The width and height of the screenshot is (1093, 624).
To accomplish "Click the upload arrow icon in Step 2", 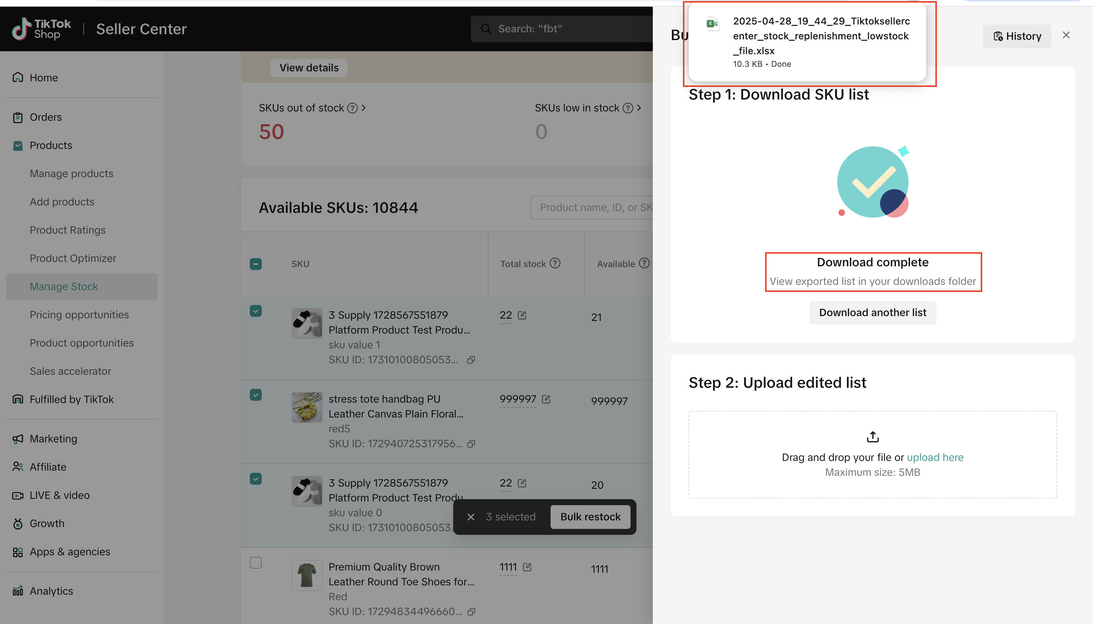I will (873, 437).
